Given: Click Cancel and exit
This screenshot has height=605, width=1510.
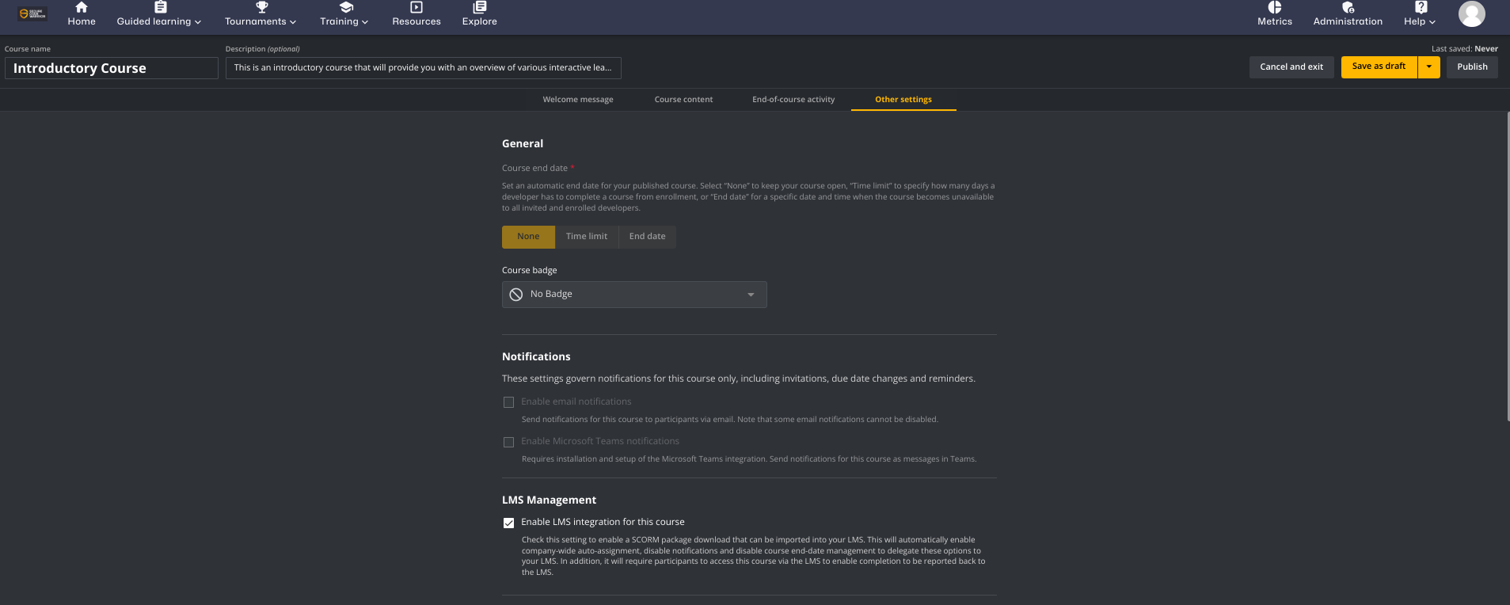Looking at the screenshot, I should point(1291,67).
